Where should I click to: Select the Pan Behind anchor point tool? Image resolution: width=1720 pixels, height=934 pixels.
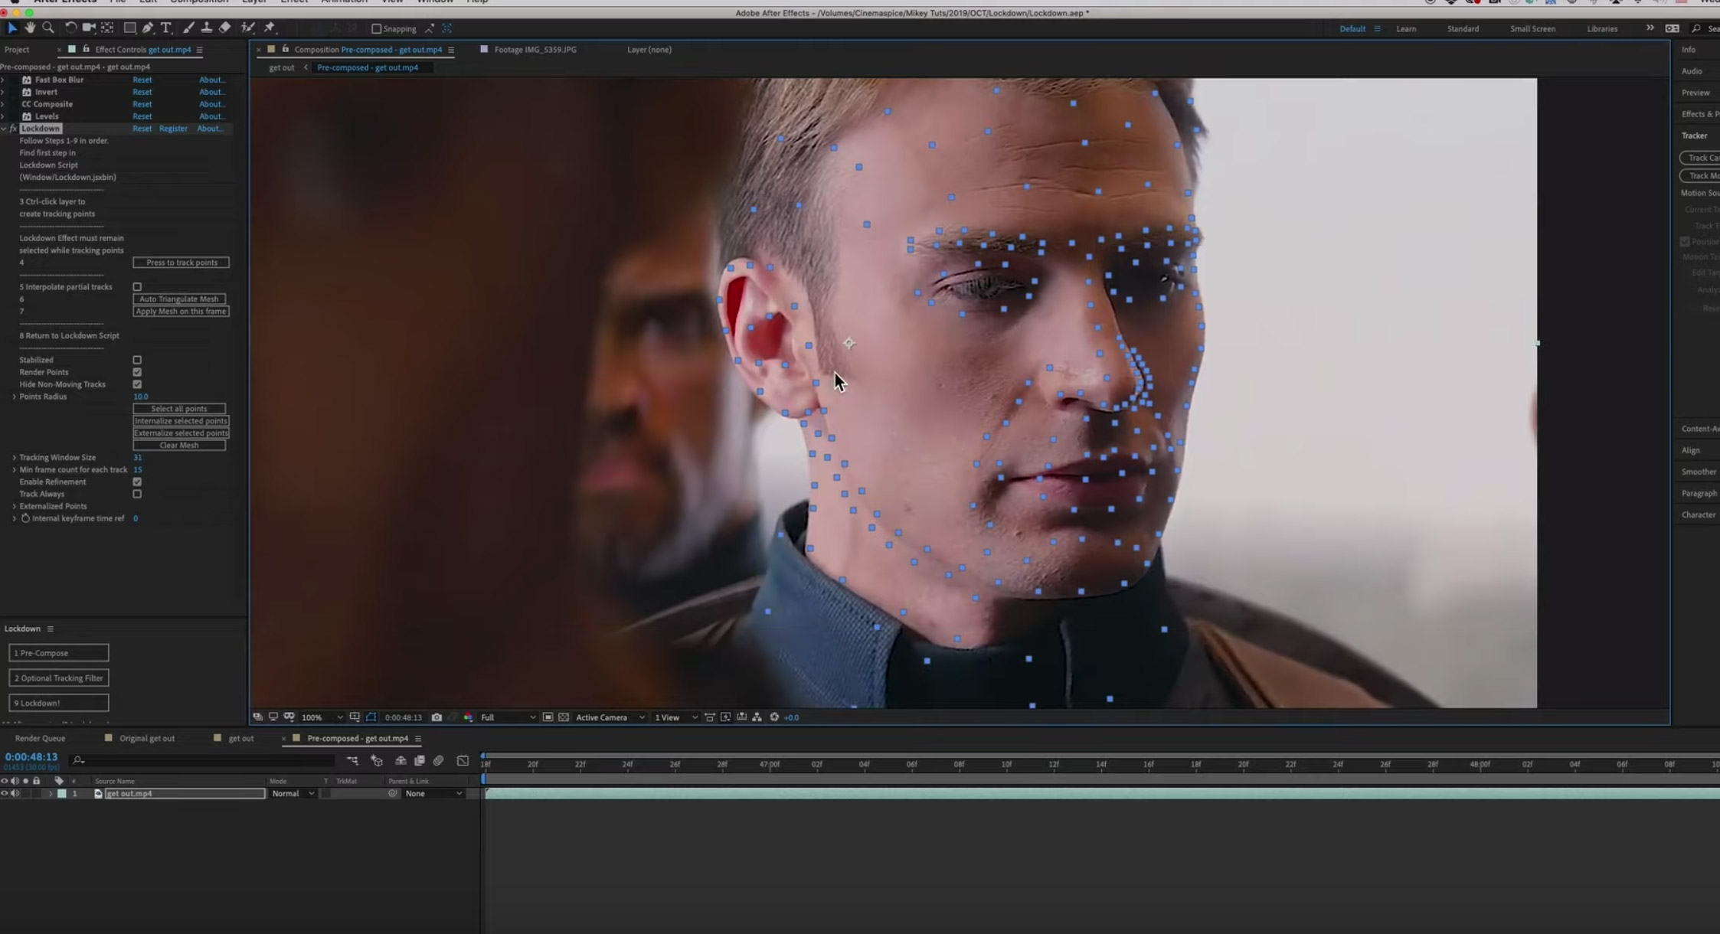point(107,28)
